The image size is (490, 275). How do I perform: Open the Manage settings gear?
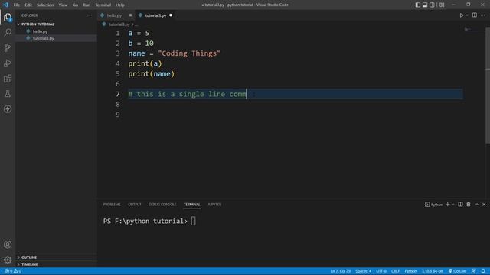(8, 260)
